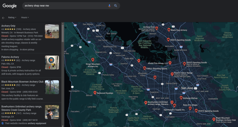The image size is (238, 127).
Task: Click the Redwood Kyudojo map pin
Action: 95,93
